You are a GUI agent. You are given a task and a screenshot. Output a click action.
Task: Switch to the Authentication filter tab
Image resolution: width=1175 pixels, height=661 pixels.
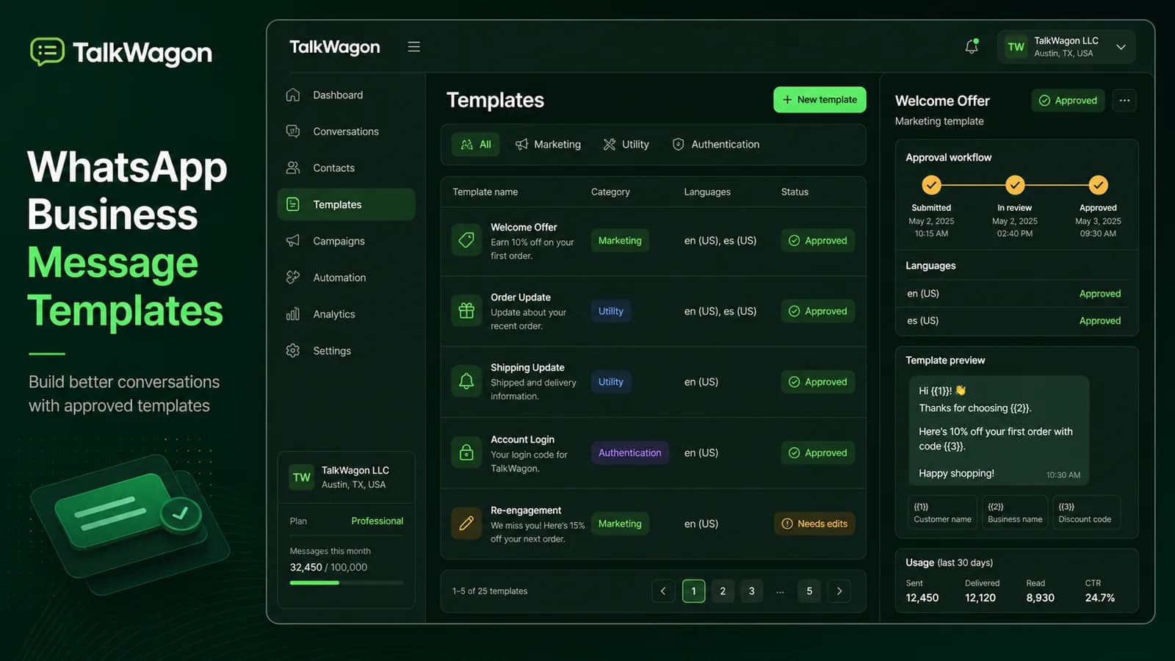pyautogui.click(x=716, y=145)
